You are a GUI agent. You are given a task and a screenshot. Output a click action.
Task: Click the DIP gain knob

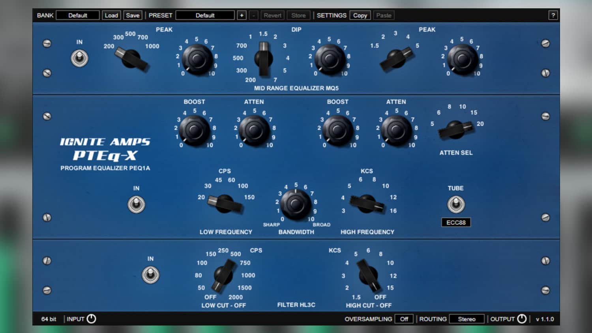click(330, 59)
